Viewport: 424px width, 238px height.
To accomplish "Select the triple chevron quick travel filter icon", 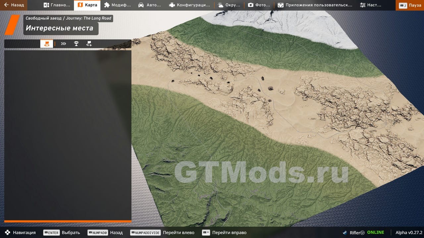I will coord(63,44).
